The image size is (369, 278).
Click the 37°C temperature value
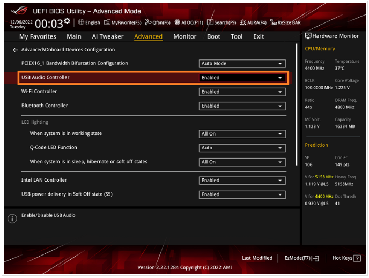pyautogui.click(x=340, y=69)
